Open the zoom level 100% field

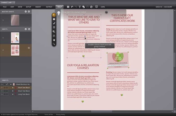(103, 7)
